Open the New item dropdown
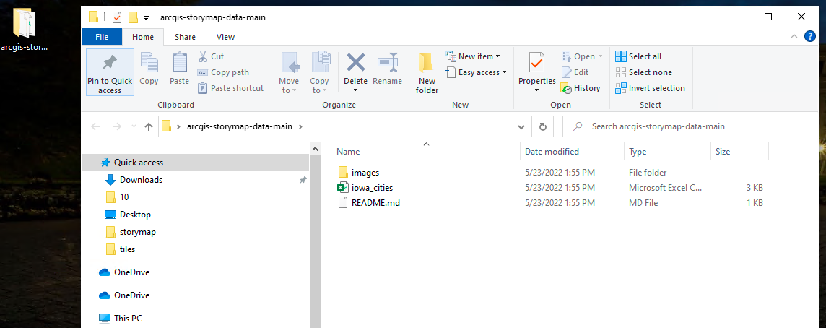The height and width of the screenshot is (328, 826). [x=472, y=56]
